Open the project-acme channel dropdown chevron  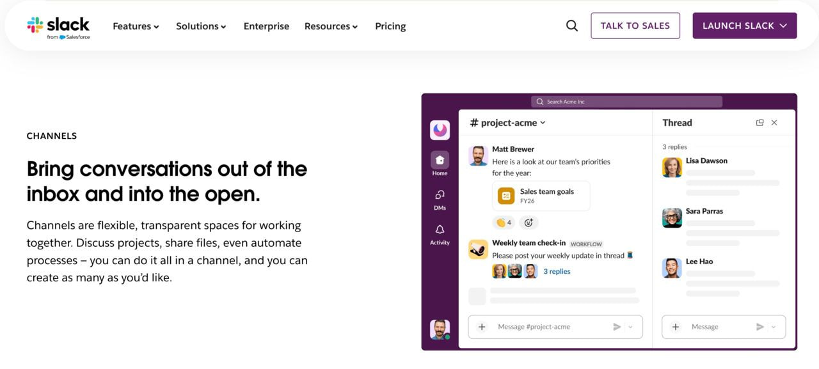(543, 123)
